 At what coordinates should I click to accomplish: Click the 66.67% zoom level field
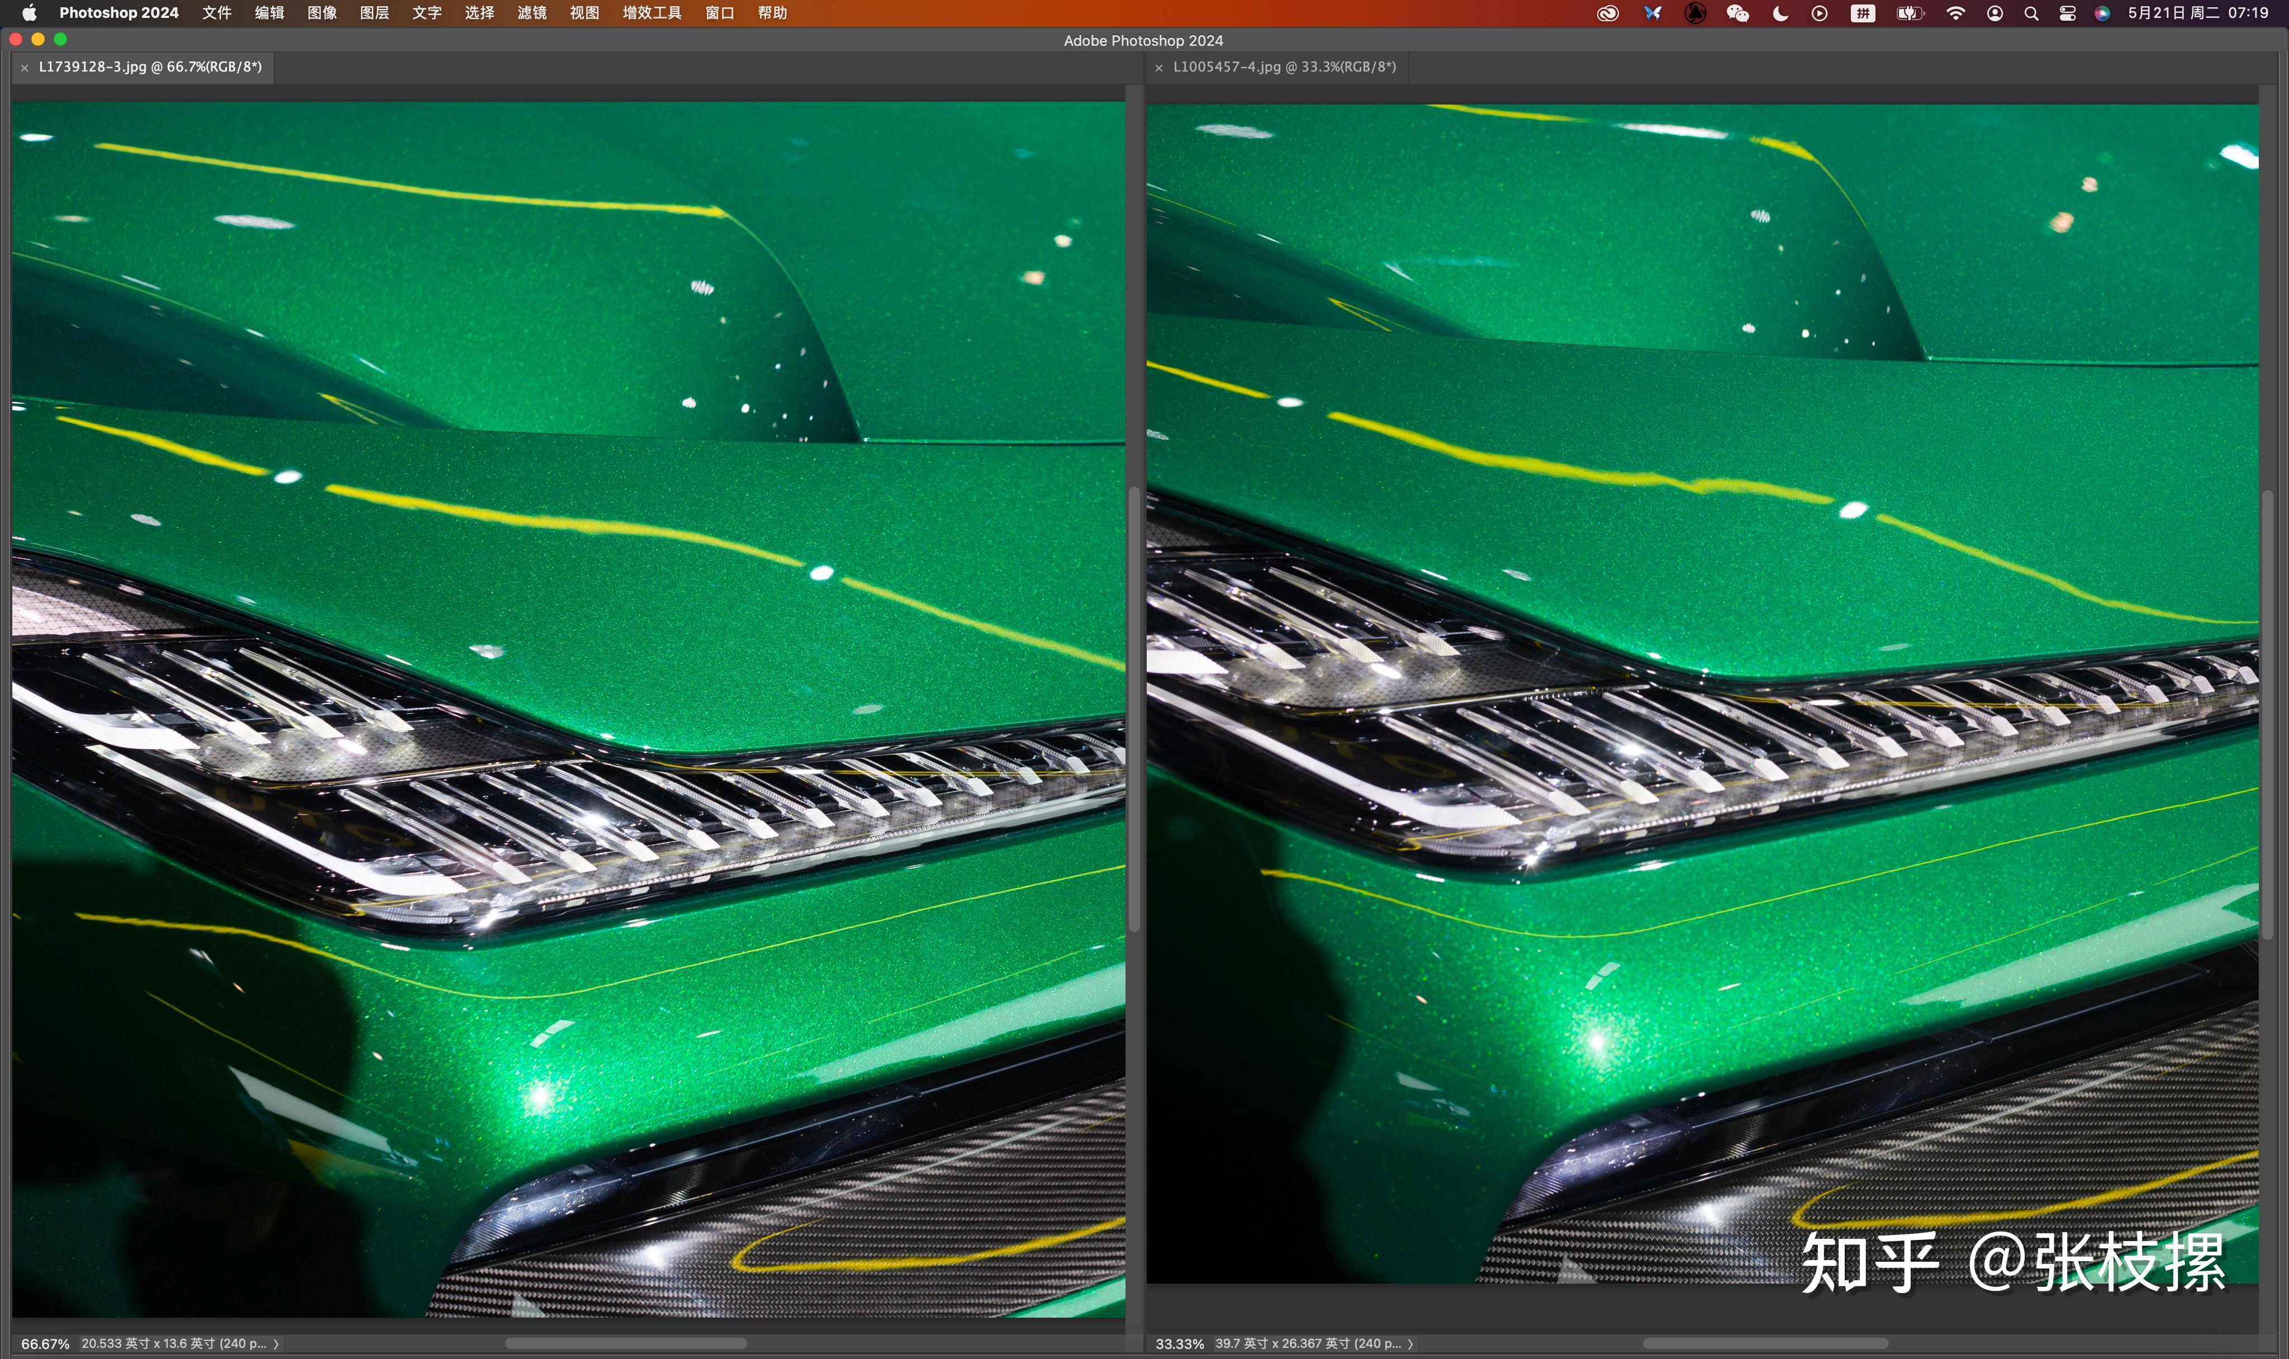pyautogui.click(x=45, y=1343)
